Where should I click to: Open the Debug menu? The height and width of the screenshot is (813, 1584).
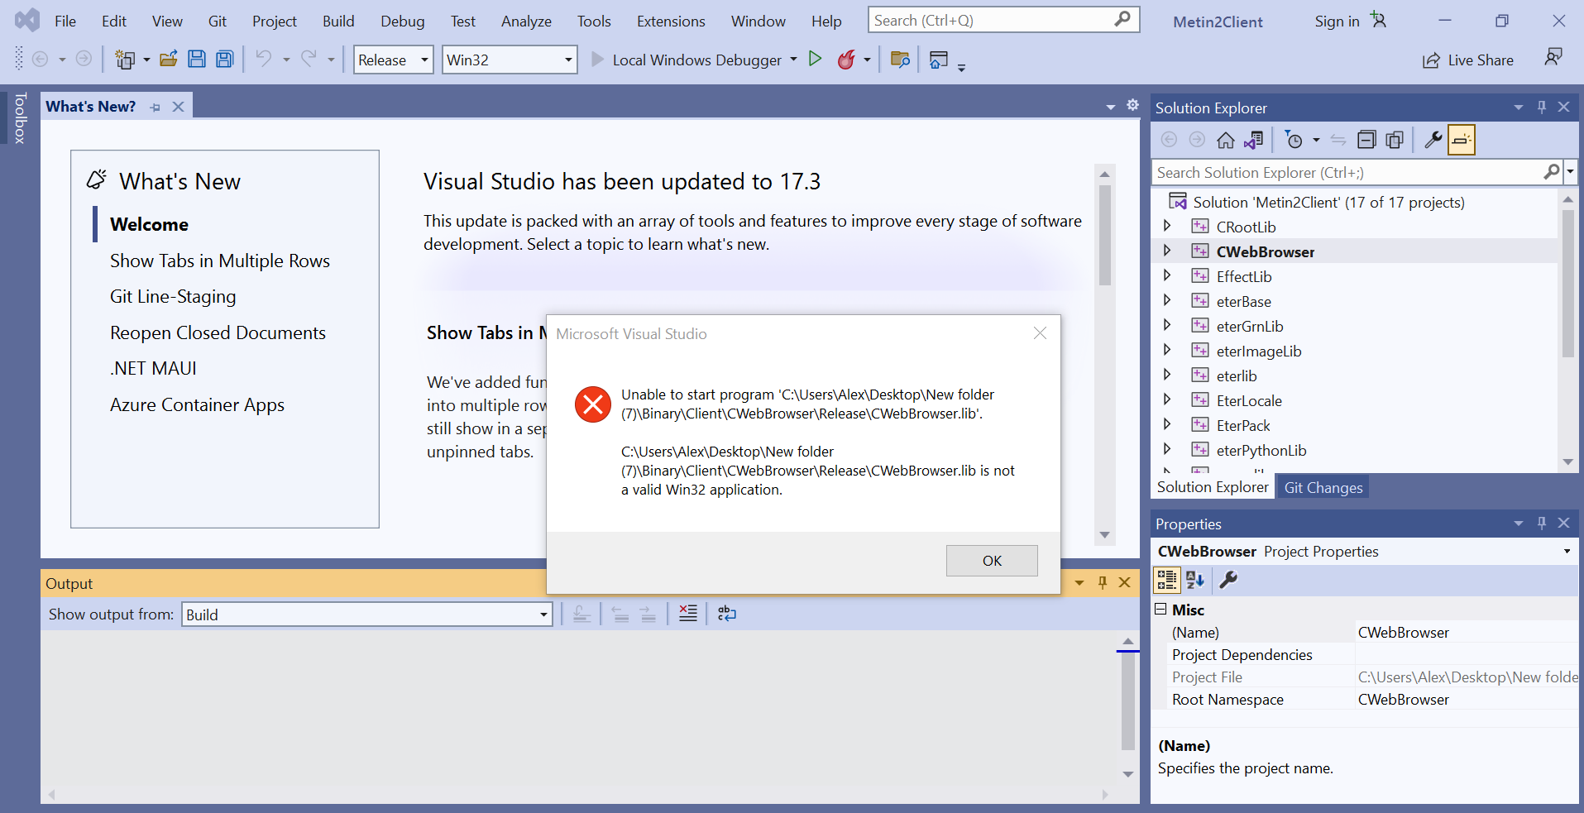[403, 22]
